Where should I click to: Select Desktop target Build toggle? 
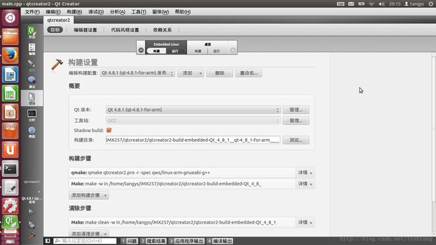click(198, 51)
